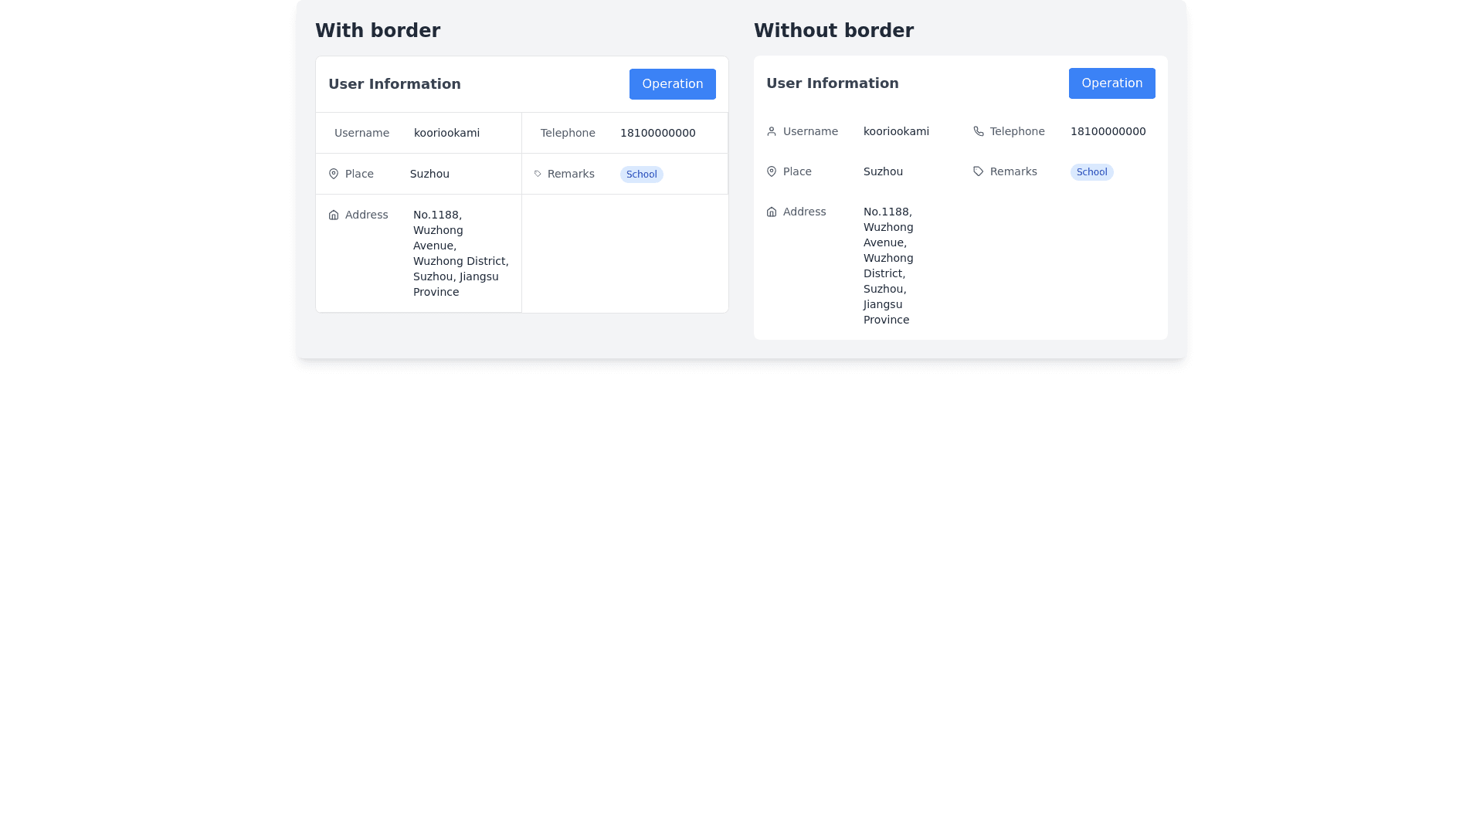This screenshot has width=1483, height=834.
Task: Click the With border heading
Action: 378,31
